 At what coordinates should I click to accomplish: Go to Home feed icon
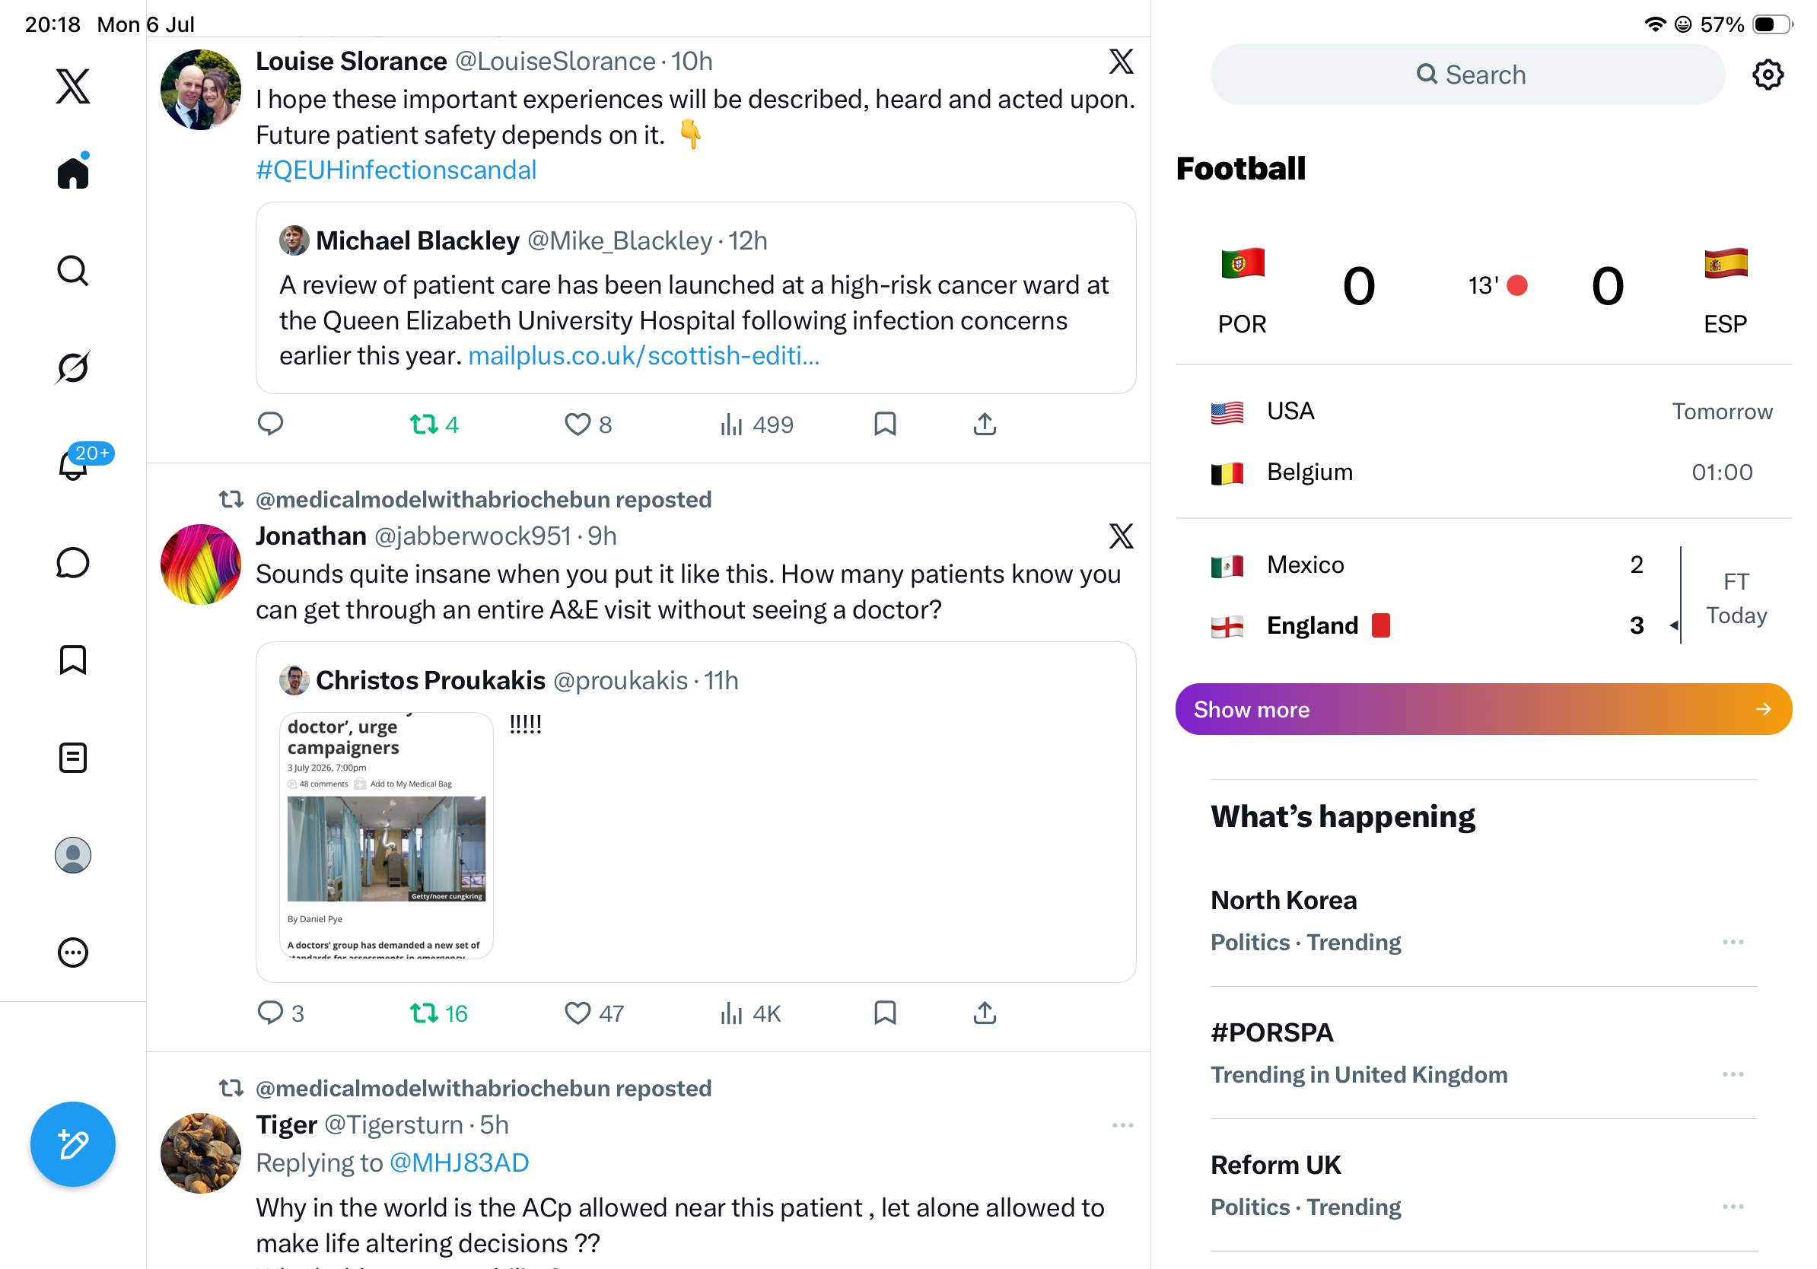[x=73, y=172]
